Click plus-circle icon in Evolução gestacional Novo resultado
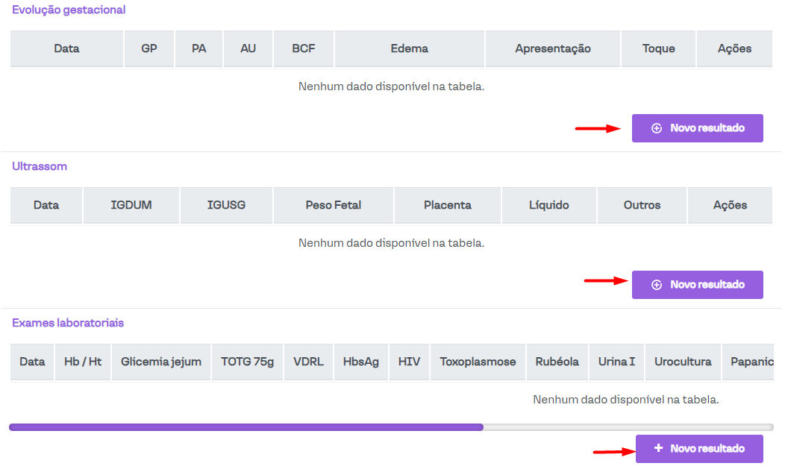 pos(657,128)
